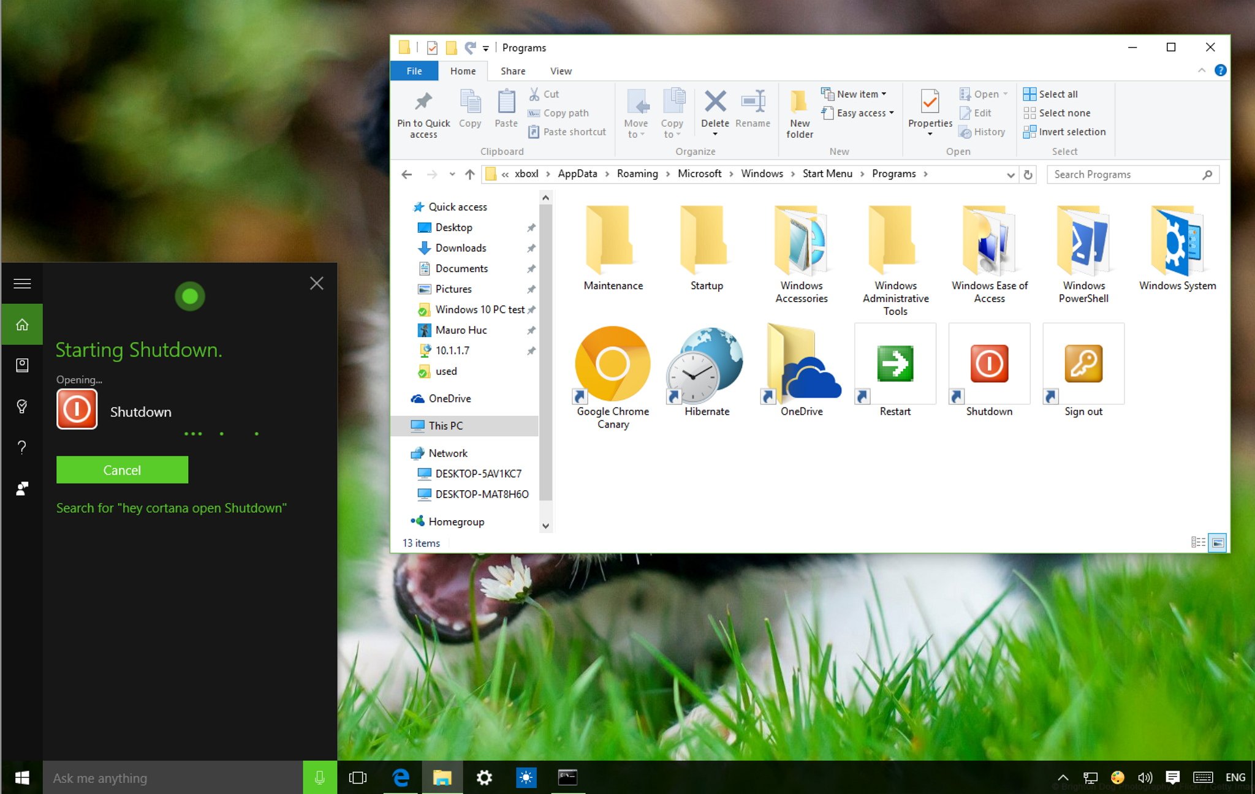The width and height of the screenshot is (1255, 794).
Task: Open Cortana Feedback sidebar icon
Action: tap(22, 488)
